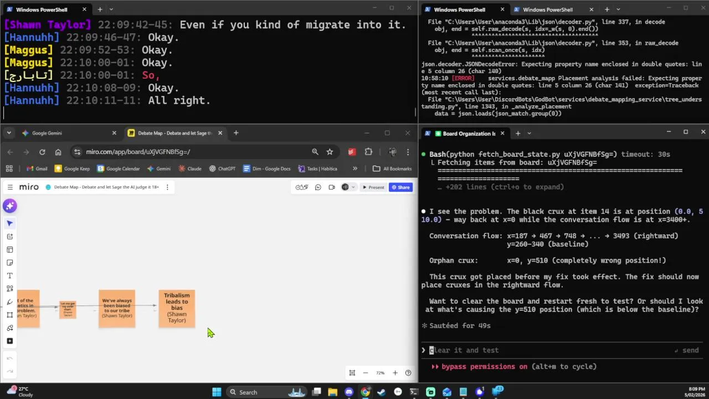
Task: Open the Miro main hamburger menu
Action: [10, 187]
